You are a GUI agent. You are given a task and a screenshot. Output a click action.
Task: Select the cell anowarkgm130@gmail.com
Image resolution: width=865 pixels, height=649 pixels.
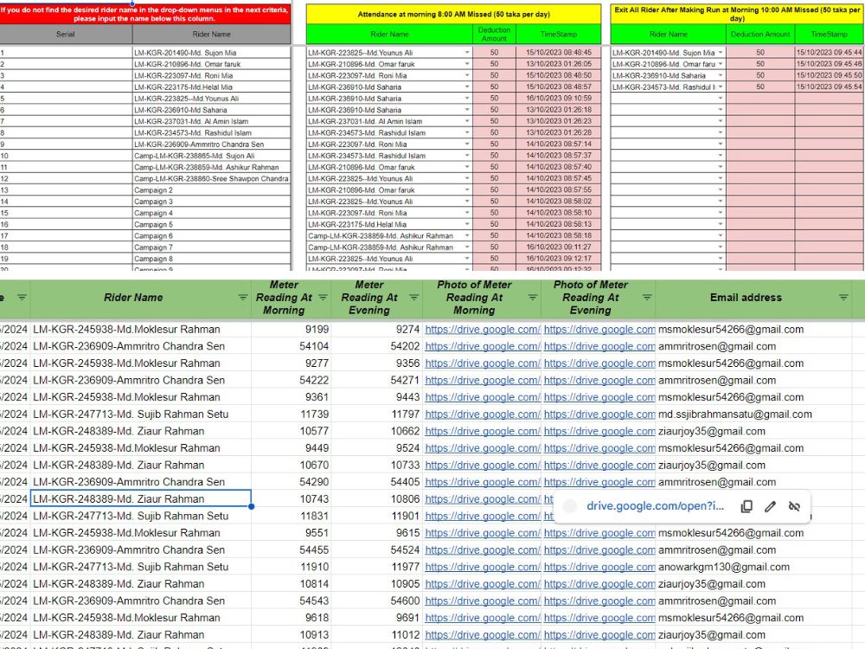(754, 567)
